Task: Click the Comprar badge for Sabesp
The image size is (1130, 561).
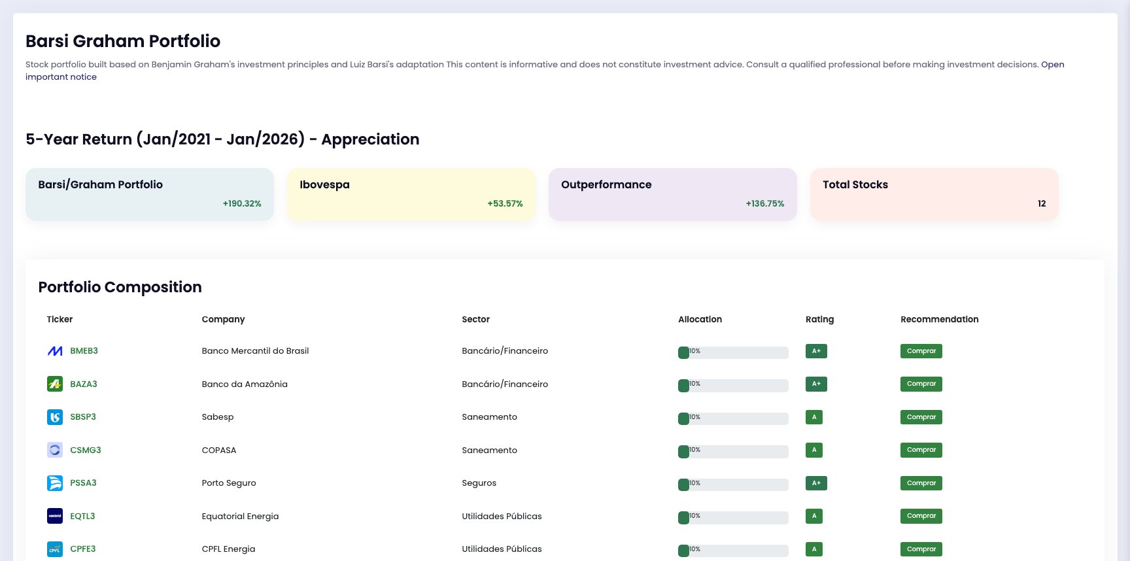Action: click(921, 417)
